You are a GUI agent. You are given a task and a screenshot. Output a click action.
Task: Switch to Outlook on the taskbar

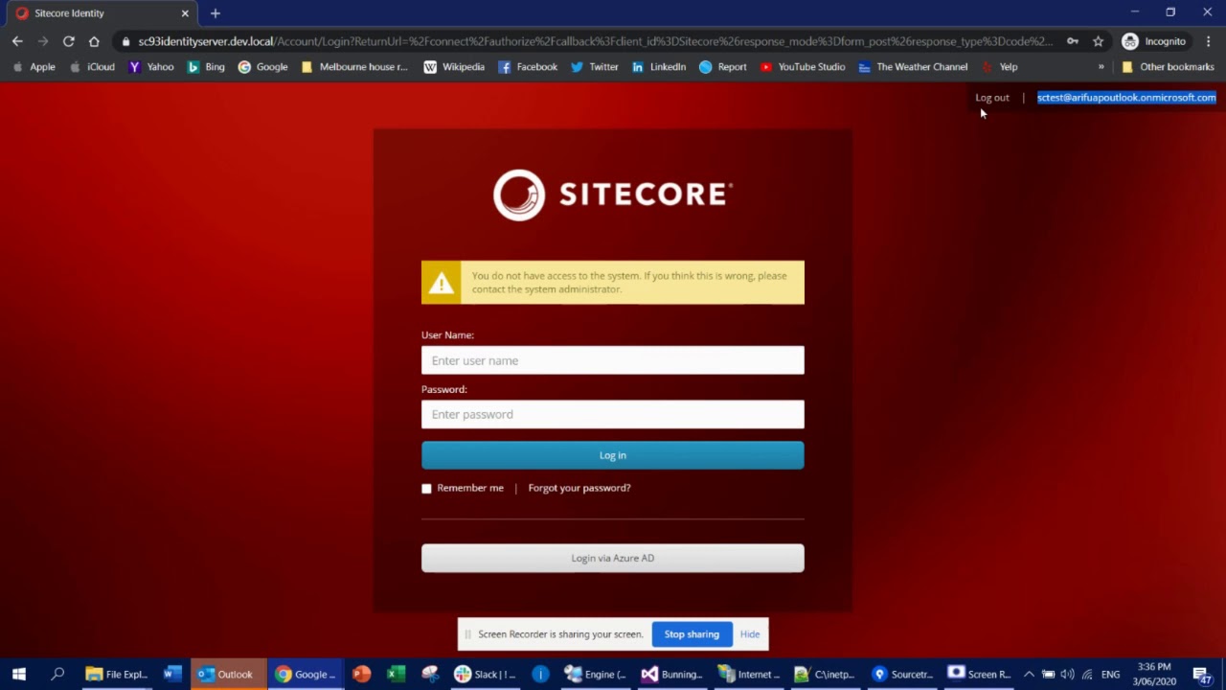[x=228, y=675]
